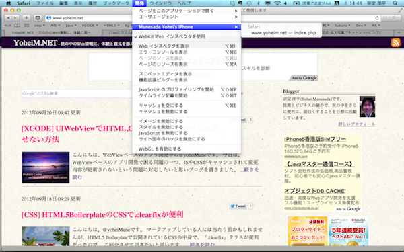The width and height of the screenshot is (404, 252).
Task: Open the 'ブックマーク' menu
Action: (x=116, y=3)
